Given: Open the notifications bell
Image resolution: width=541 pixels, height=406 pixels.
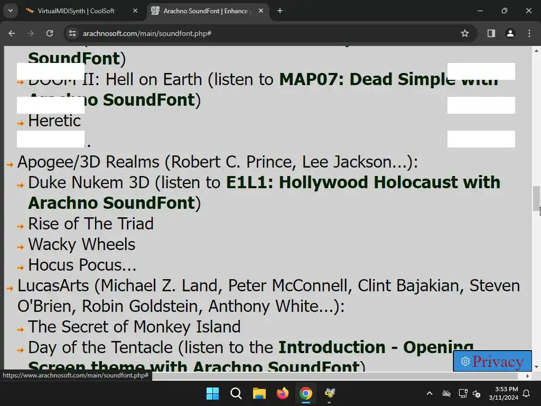Looking at the screenshot, I should [x=527, y=393].
